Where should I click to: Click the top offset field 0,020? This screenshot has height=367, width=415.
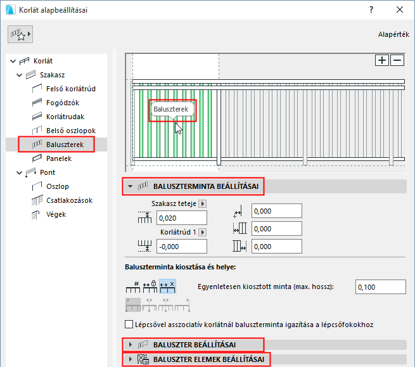click(182, 218)
